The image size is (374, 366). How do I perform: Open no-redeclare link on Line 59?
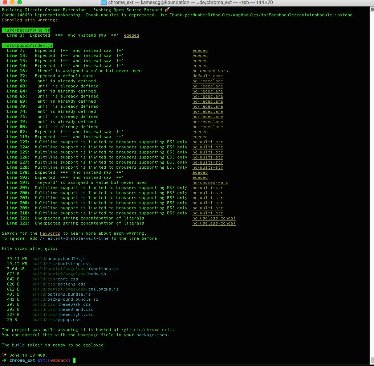[207, 81]
